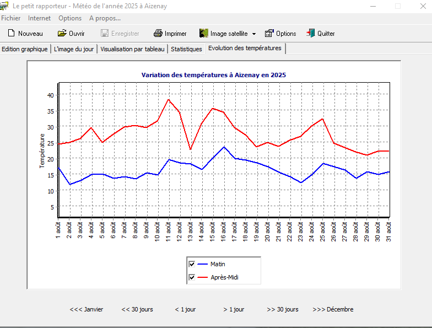Click the Imprimer printer icon
This screenshot has width=432, height=328.
click(158, 34)
